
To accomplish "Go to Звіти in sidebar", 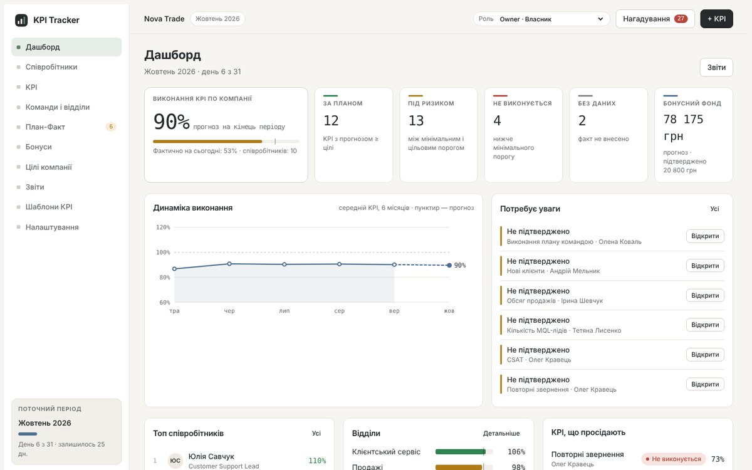I will click(66, 187).
